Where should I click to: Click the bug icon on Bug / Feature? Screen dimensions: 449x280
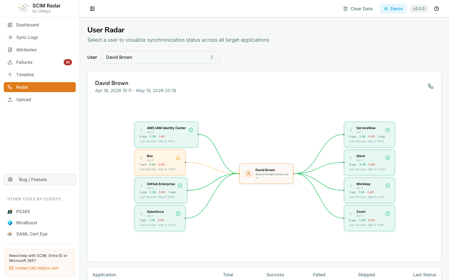click(x=10, y=180)
